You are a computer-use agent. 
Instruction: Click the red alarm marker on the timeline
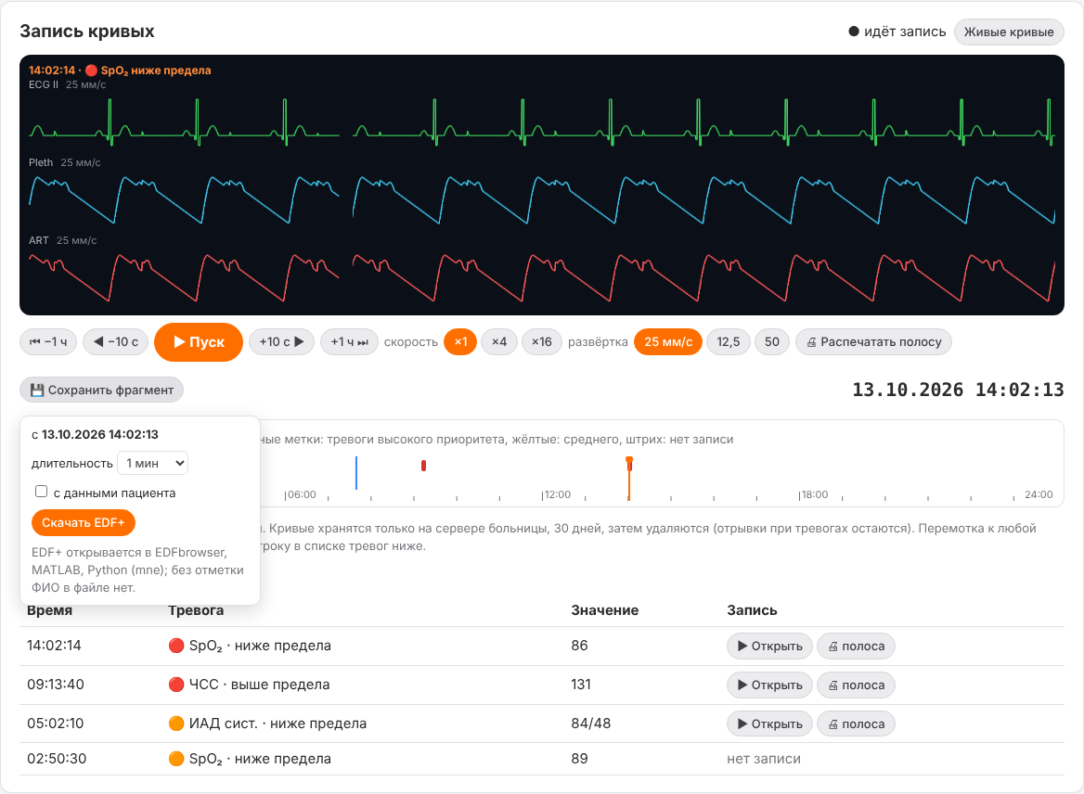click(424, 466)
